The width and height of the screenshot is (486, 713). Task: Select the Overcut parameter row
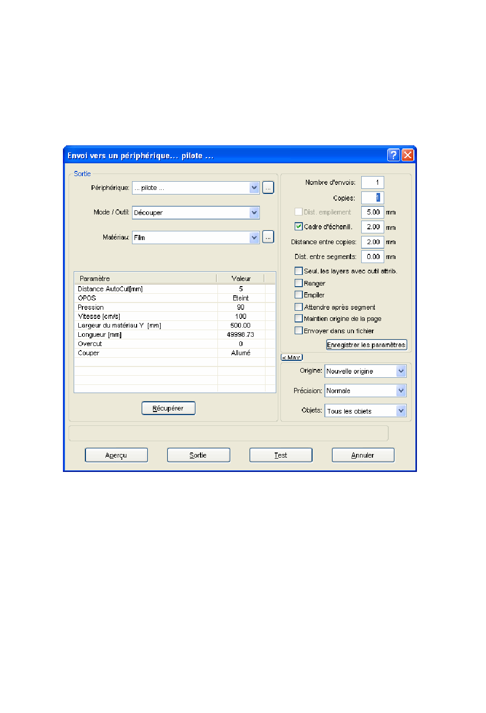[174, 344]
